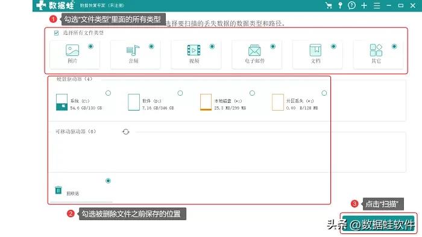
Task: Click the 25.3 MB/299 MB size text
Action: pyautogui.click(x=230, y=108)
